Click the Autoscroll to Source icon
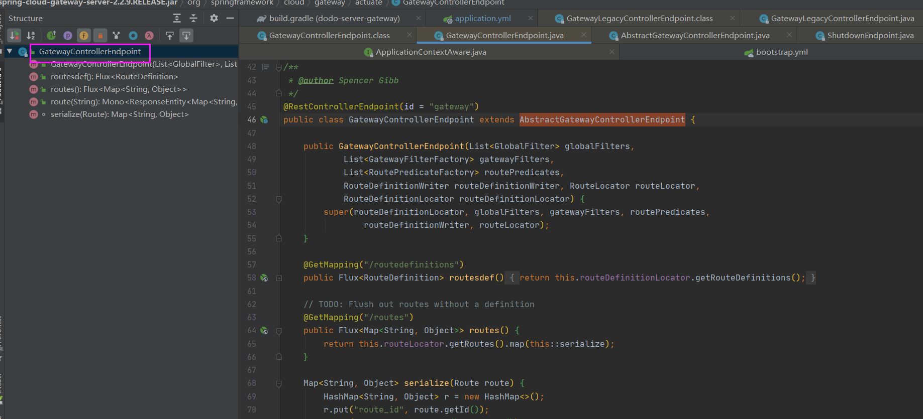Viewport: 923px width, 419px height. coord(170,36)
